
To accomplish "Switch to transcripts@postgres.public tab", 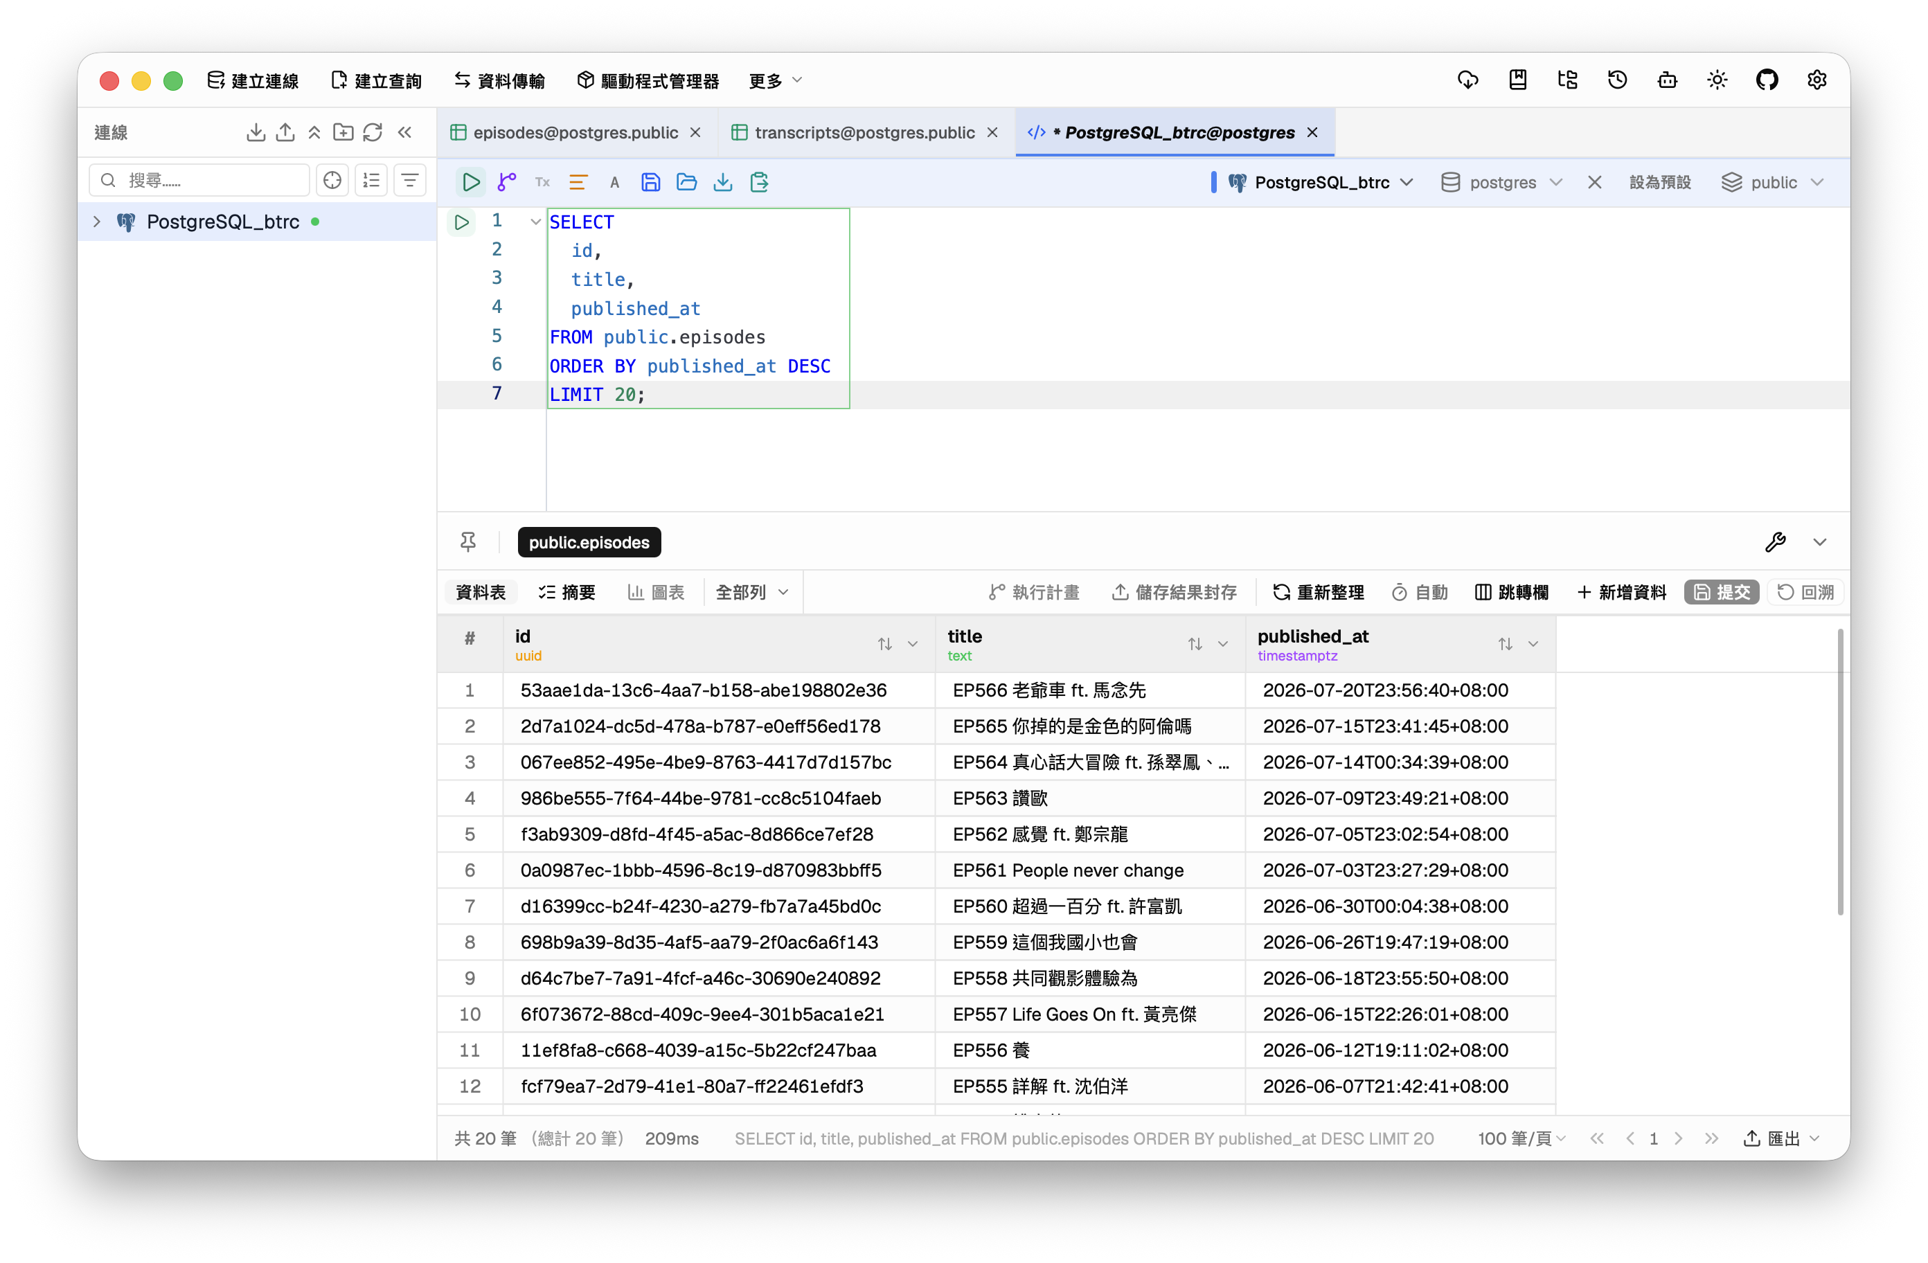I will click(x=865, y=132).
